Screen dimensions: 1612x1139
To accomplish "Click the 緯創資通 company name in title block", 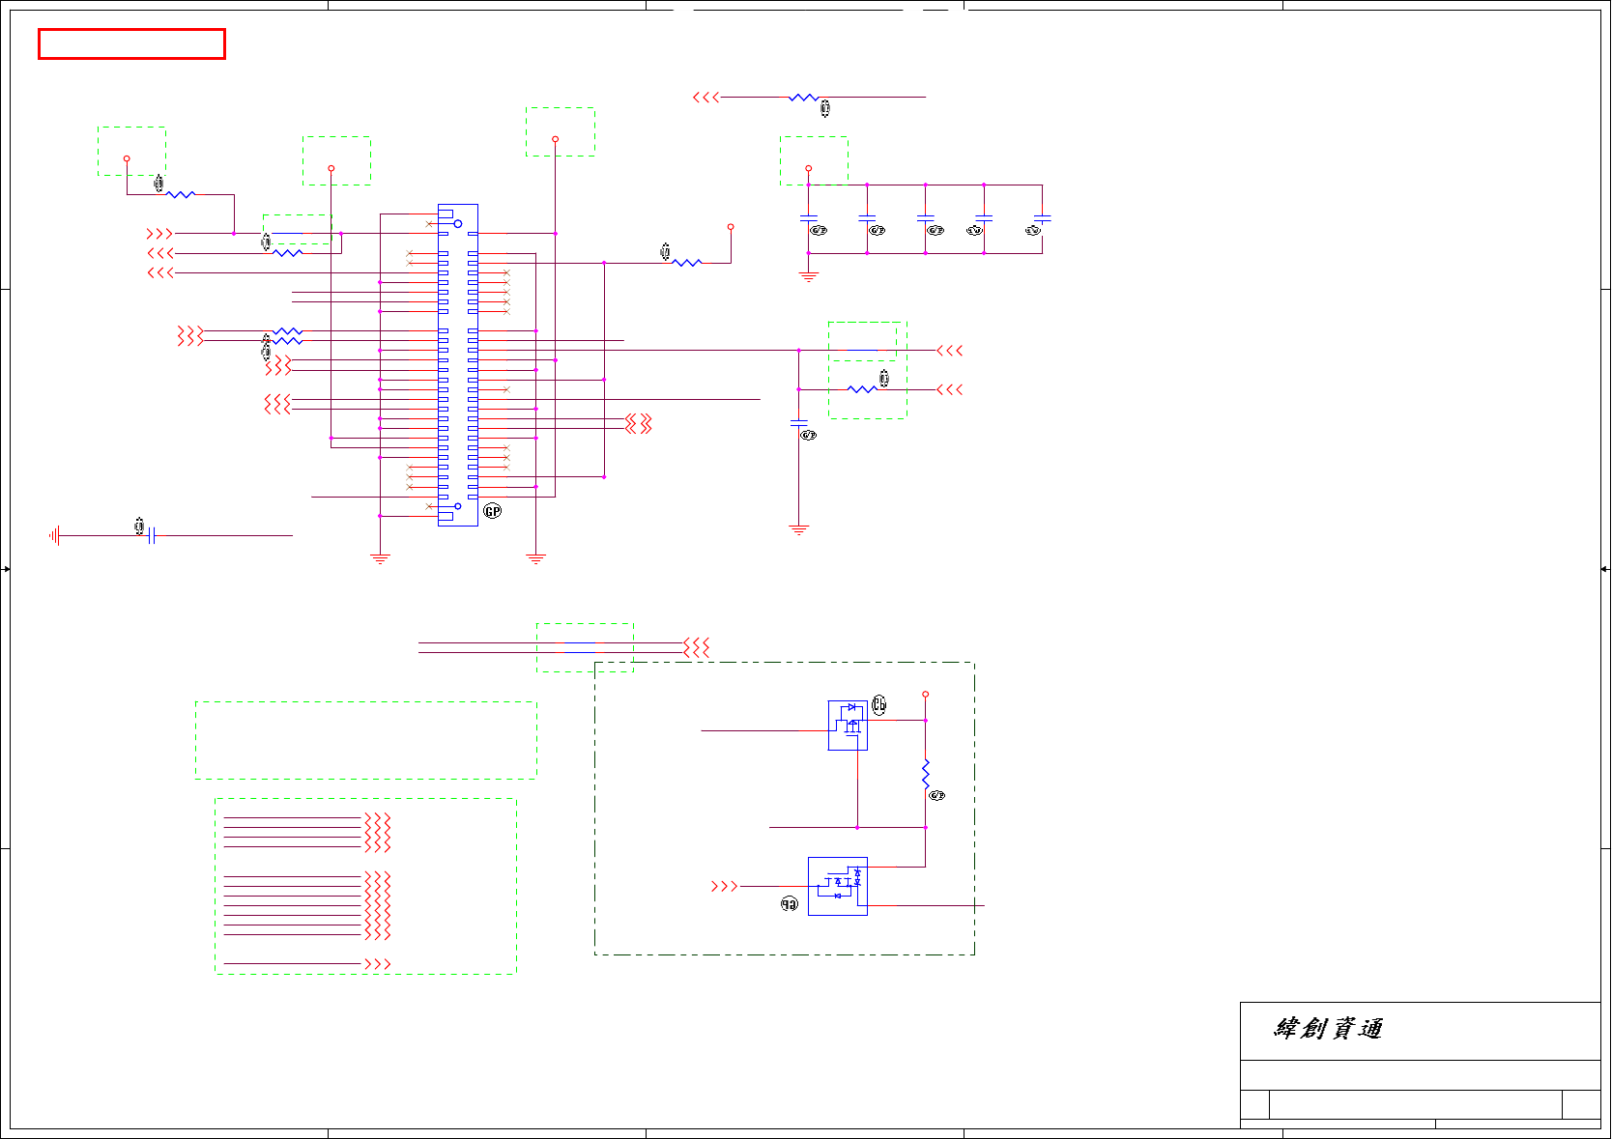I will tap(1328, 1029).
